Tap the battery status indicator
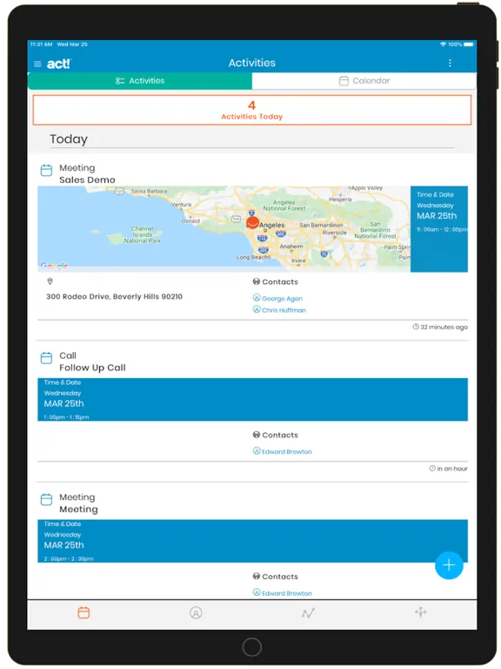Image resolution: width=501 pixels, height=669 pixels. (469, 44)
